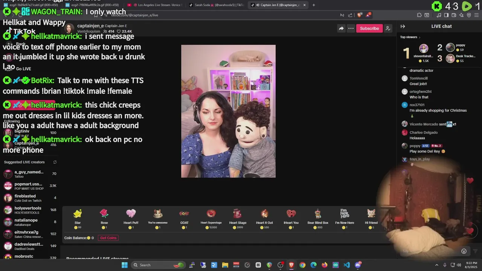Screen dimensions: 482x271
Task: Click the Windows taskbar Search box
Action: (159, 265)
